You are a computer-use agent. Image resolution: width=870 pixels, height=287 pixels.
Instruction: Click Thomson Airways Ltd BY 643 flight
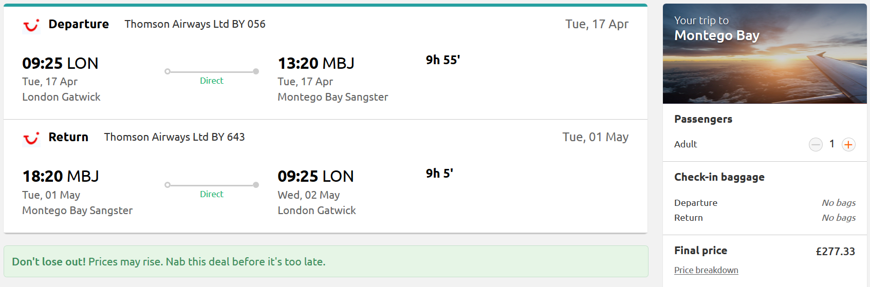pos(174,137)
